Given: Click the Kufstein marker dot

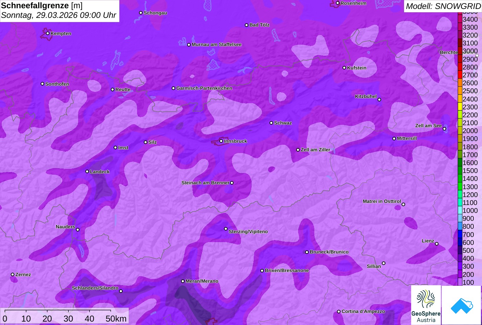Looking at the screenshot, I should pos(344,68).
